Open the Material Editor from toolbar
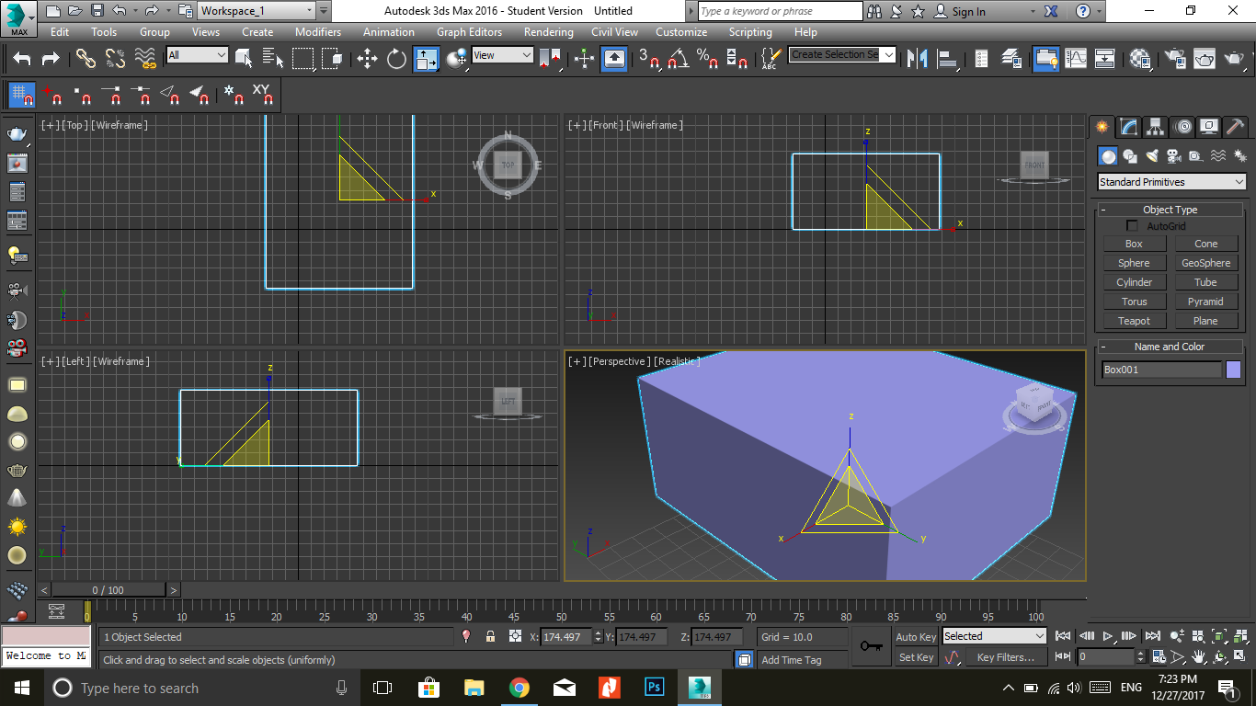The image size is (1256, 706). click(1140, 59)
